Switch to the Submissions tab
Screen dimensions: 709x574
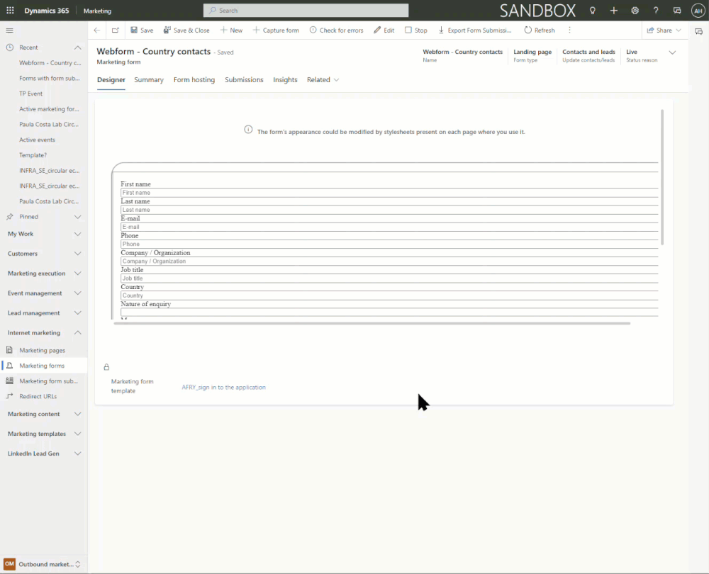point(244,79)
